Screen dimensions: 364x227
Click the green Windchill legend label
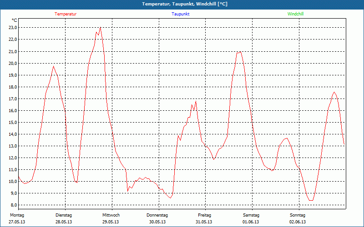point(295,14)
